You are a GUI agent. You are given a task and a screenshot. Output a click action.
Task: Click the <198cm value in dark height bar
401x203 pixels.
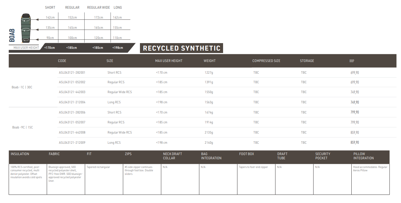tap(118, 48)
